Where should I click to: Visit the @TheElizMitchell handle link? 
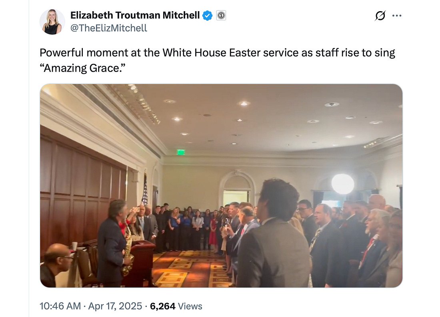pos(109,28)
